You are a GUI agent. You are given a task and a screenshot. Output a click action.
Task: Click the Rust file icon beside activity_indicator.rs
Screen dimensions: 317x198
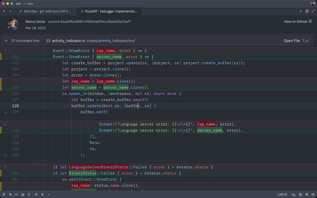point(48,41)
